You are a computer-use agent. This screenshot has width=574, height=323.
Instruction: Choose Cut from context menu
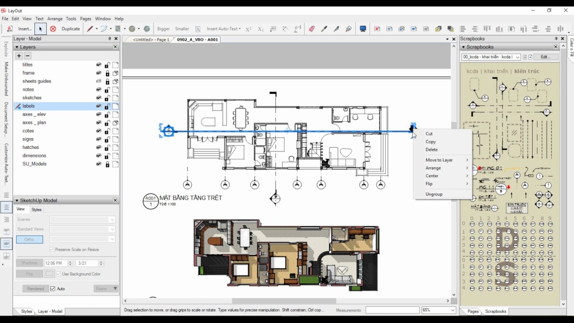429,134
